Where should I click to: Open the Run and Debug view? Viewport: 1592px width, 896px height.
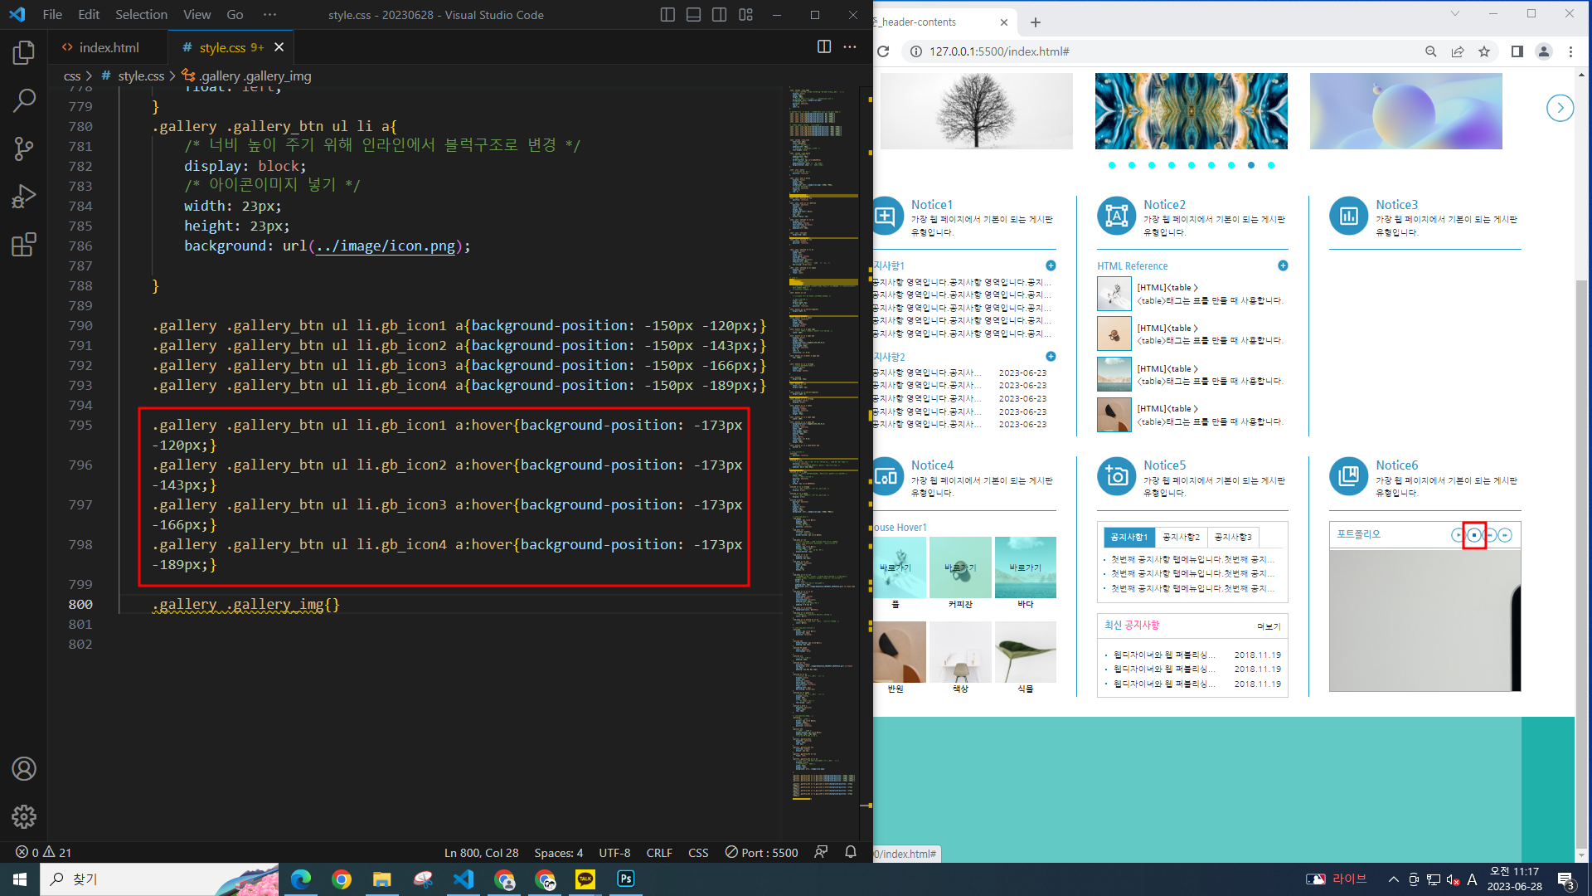24,197
